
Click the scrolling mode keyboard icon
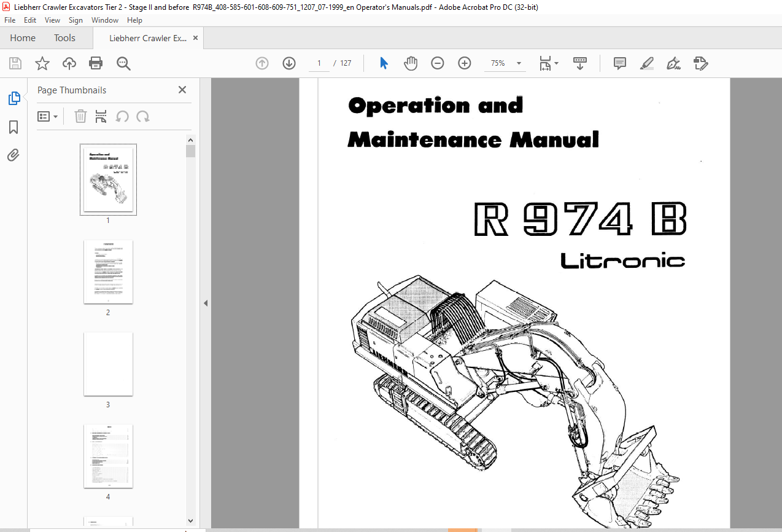point(580,63)
